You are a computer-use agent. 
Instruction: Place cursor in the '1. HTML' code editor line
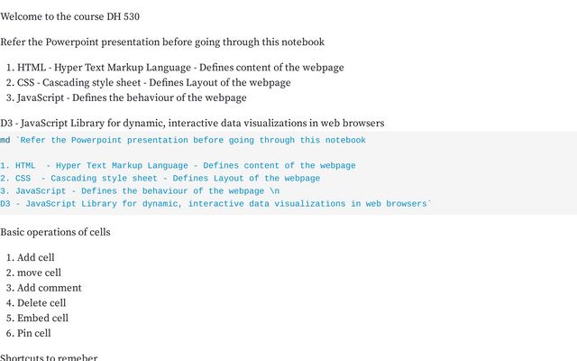pyautogui.click(x=178, y=165)
